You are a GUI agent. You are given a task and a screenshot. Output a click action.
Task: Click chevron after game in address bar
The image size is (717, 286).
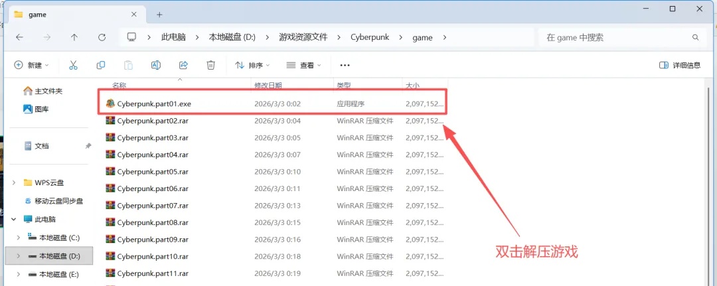pos(445,37)
